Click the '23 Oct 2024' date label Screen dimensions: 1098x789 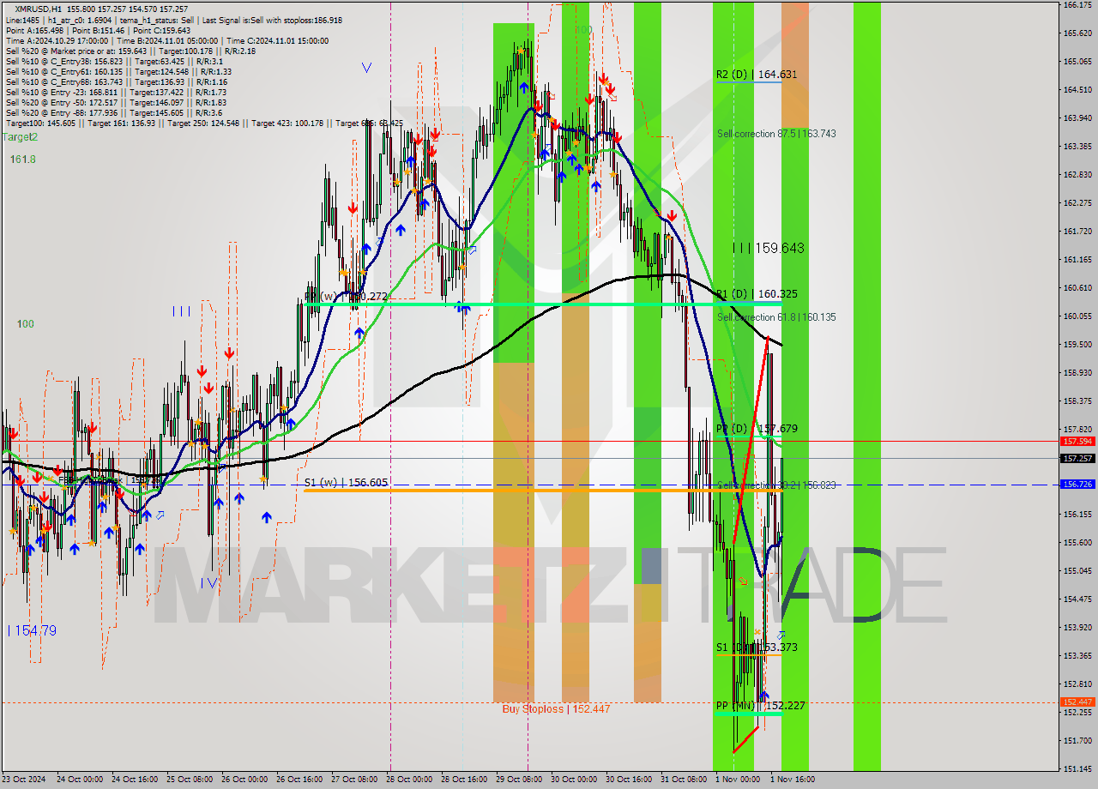[x=25, y=780]
